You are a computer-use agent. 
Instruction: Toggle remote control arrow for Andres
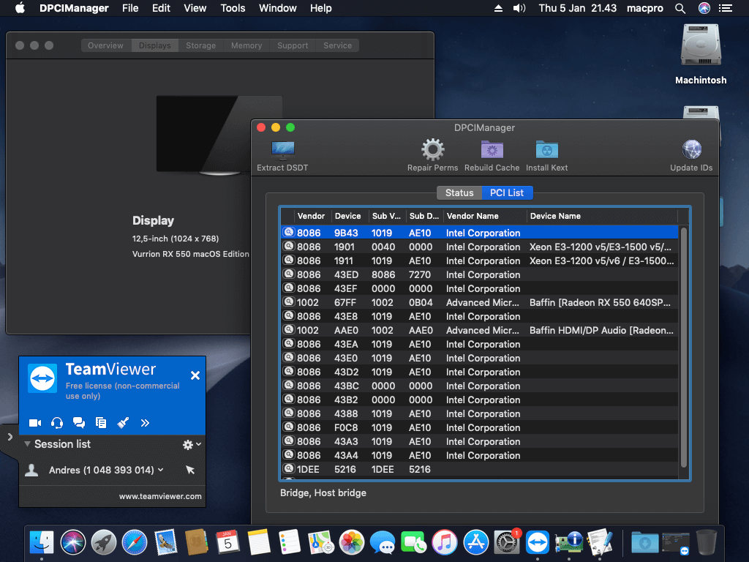coord(190,470)
